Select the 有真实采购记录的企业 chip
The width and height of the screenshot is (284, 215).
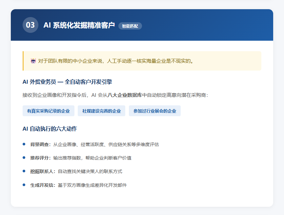click(48, 111)
